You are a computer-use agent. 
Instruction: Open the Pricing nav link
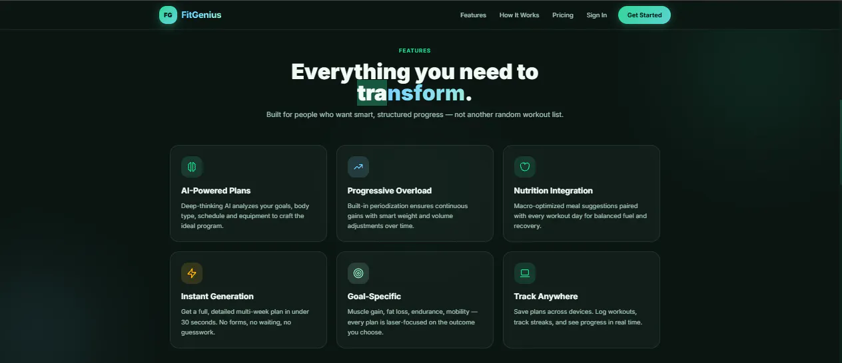click(x=563, y=15)
